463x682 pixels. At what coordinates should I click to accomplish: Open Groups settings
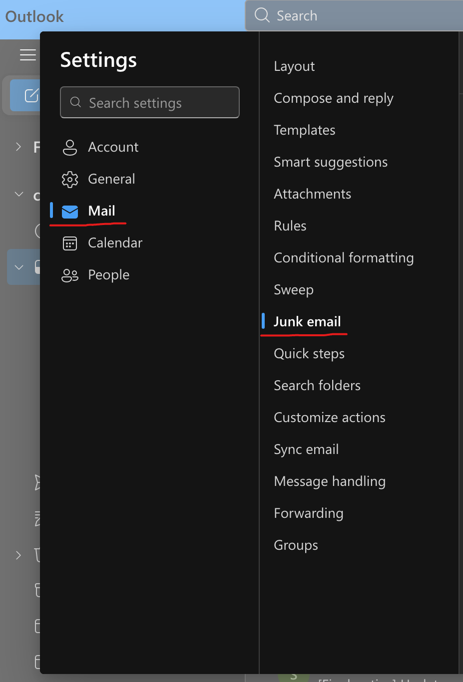(x=296, y=545)
